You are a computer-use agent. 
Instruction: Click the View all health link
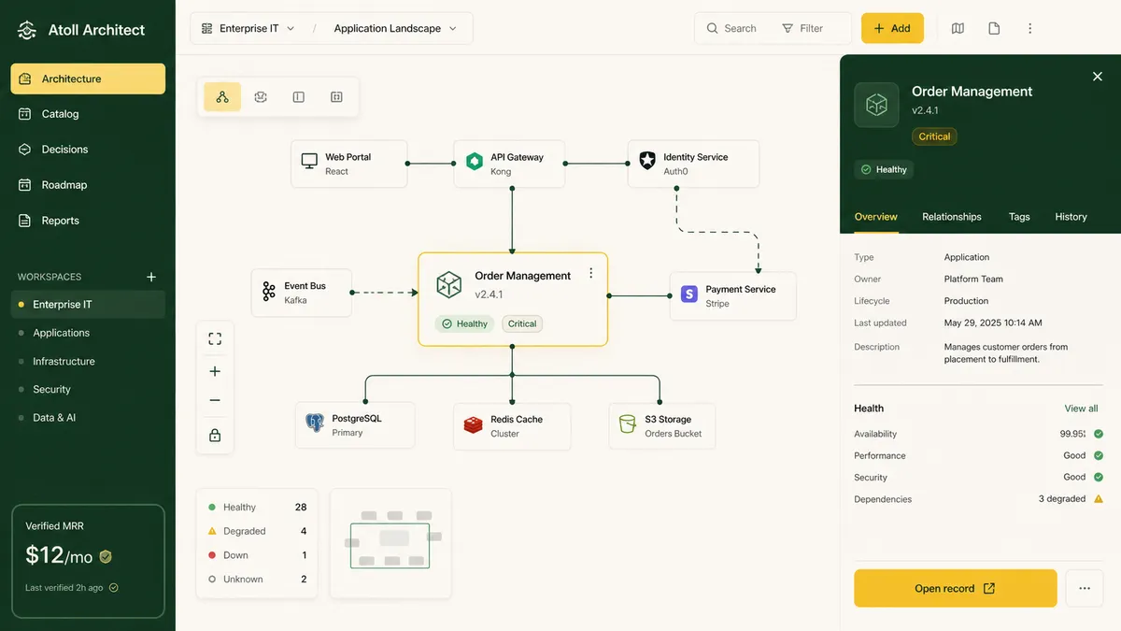1081,409
